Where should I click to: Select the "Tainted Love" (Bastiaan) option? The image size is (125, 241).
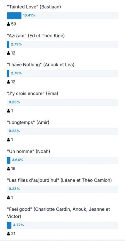(34, 7)
